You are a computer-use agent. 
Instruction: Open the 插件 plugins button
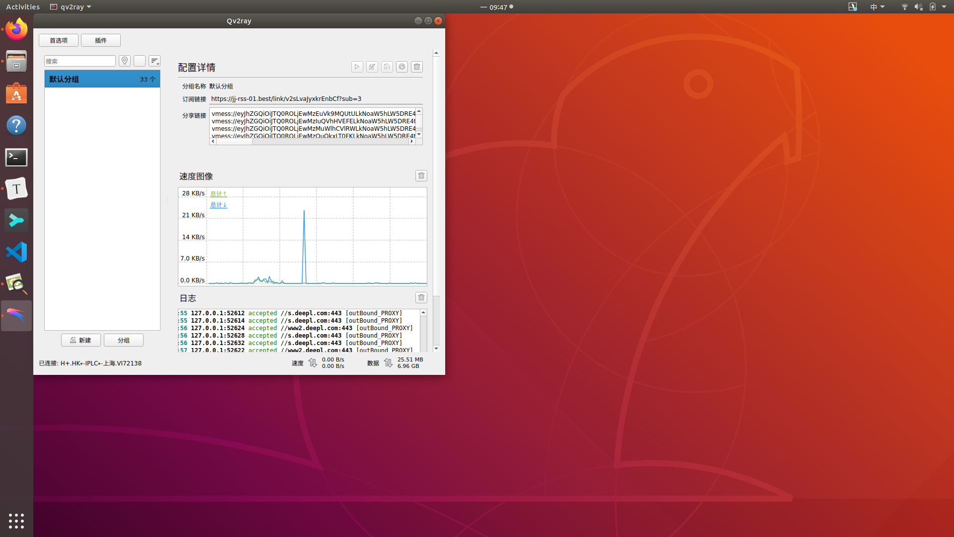100,40
